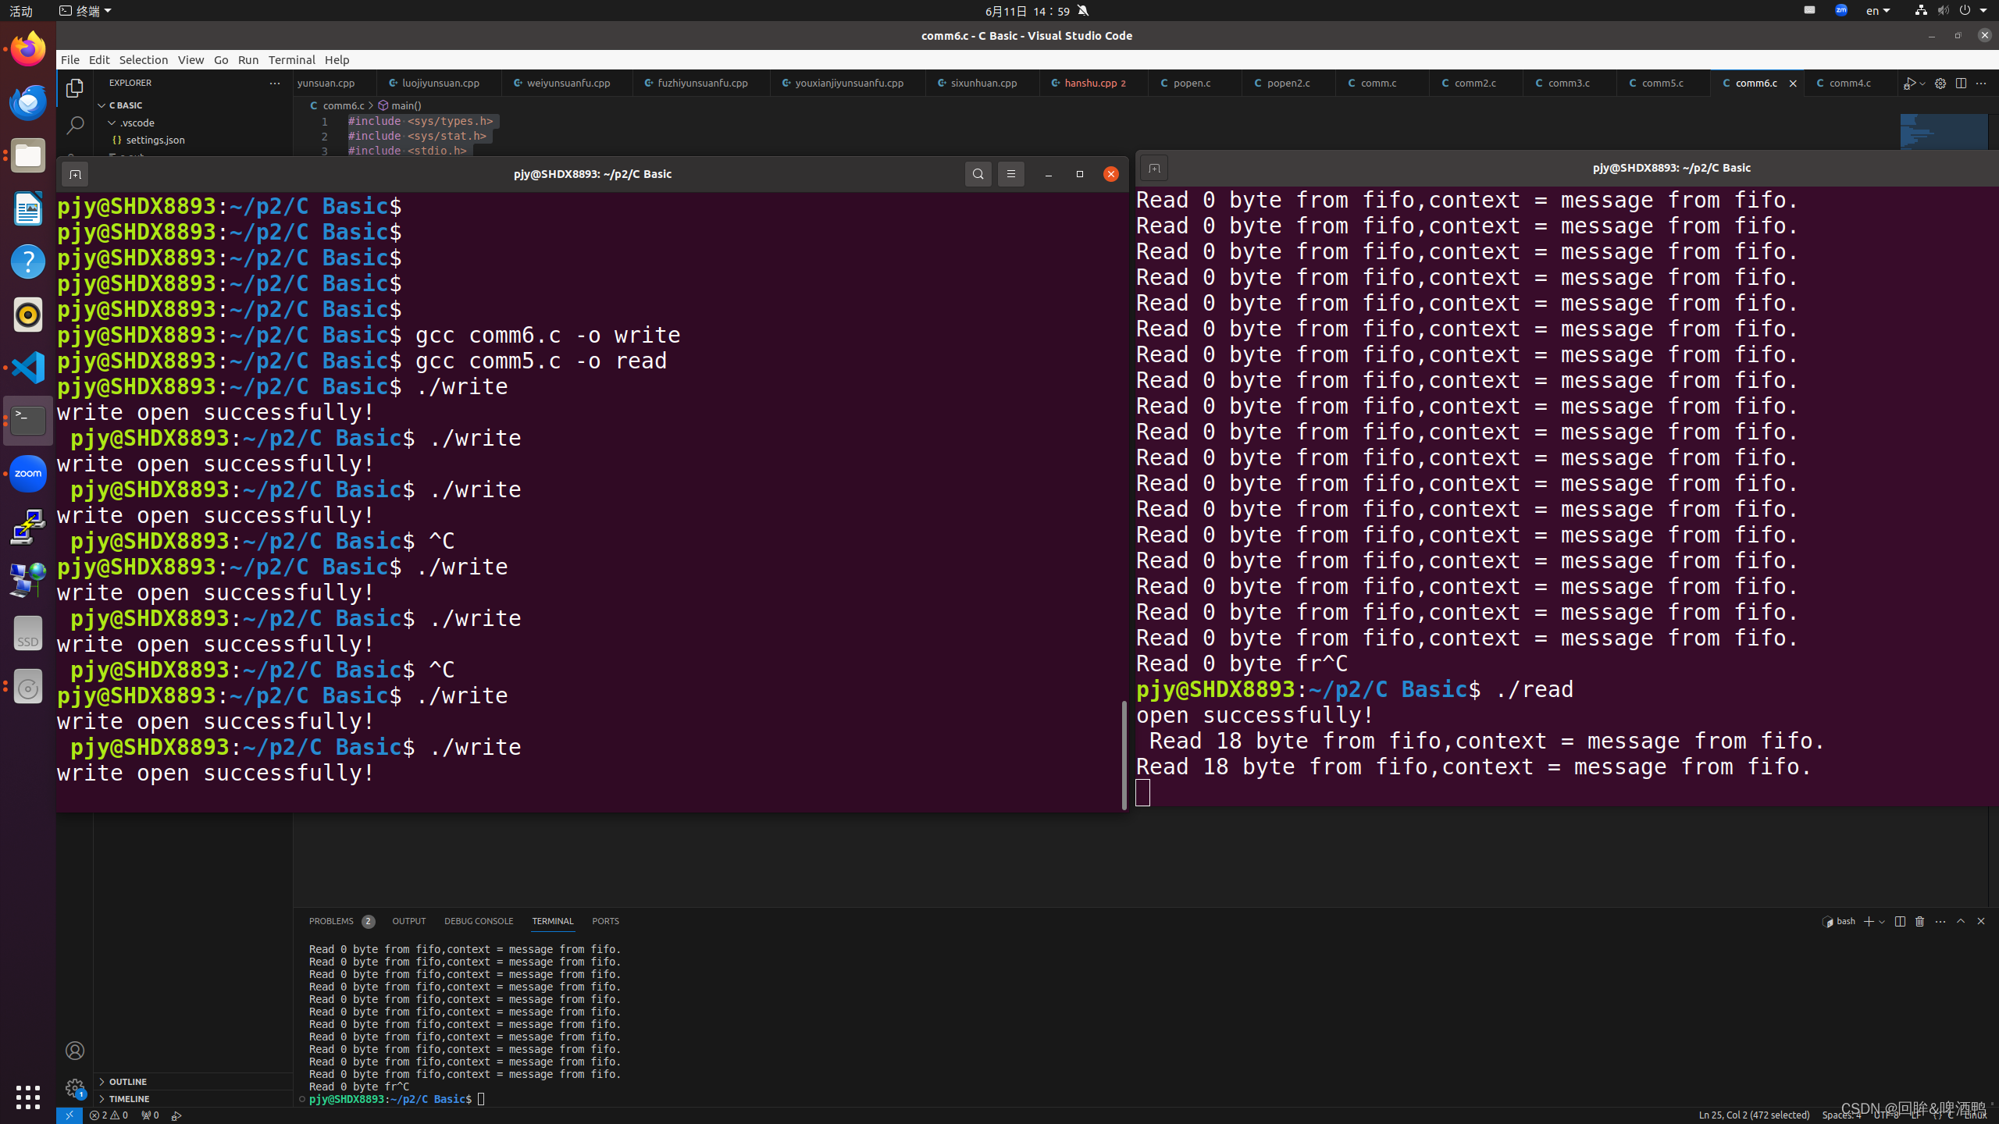This screenshot has width=1999, height=1124.
Task: Click the debug launch icon in status bar
Action: pos(176,1115)
